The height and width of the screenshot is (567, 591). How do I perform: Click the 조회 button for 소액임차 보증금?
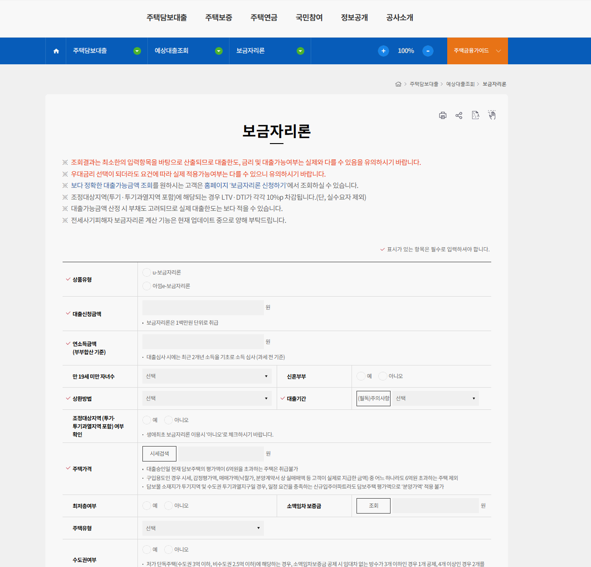point(373,505)
